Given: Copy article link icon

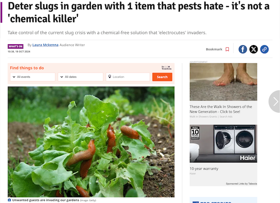Looking at the screenshot, I should click(x=264, y=49).
